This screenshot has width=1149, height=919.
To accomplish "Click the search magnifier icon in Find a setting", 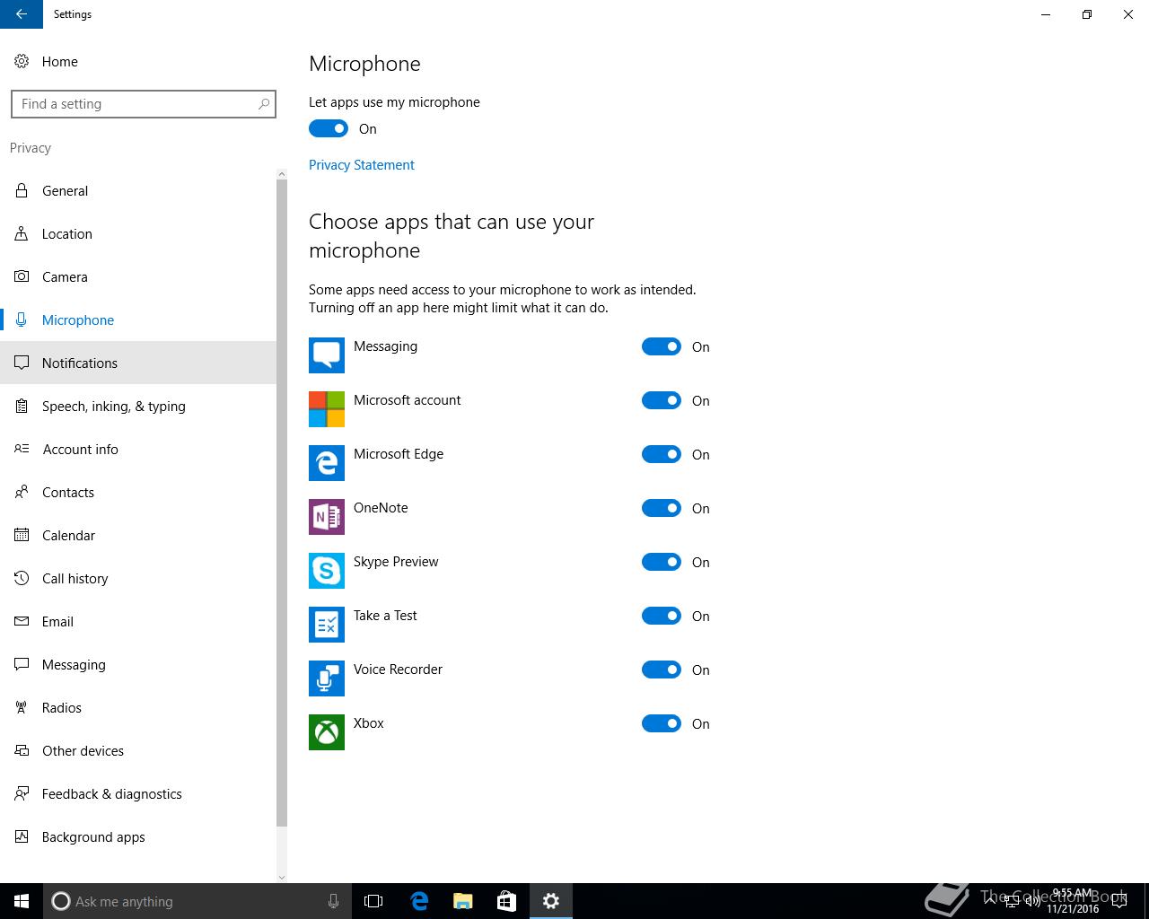I will point(264,104).
